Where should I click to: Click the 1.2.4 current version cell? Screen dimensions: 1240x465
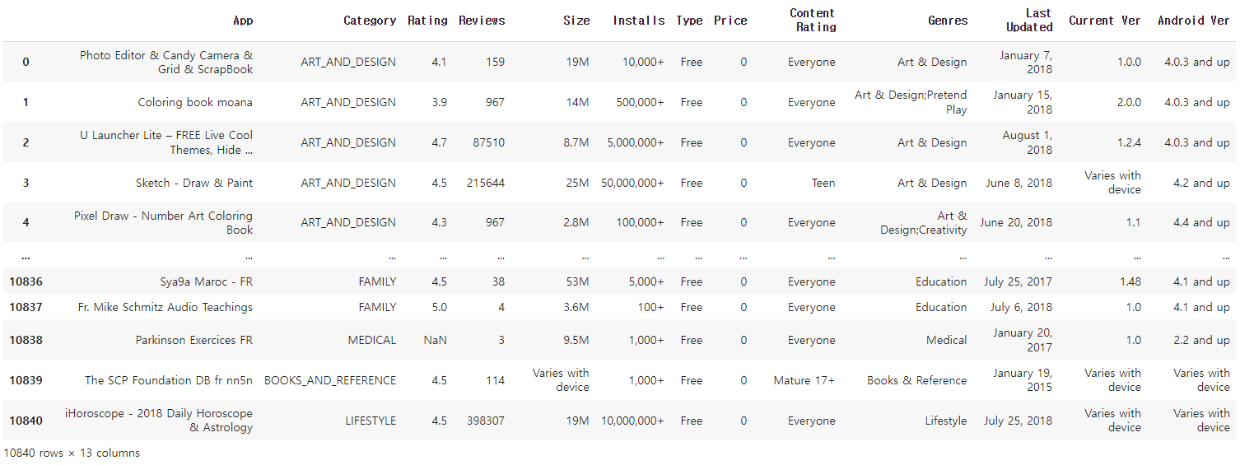coord(1130,142)
